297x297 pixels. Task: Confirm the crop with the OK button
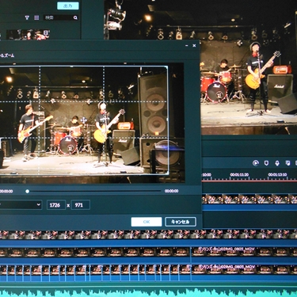pos(147,222)
